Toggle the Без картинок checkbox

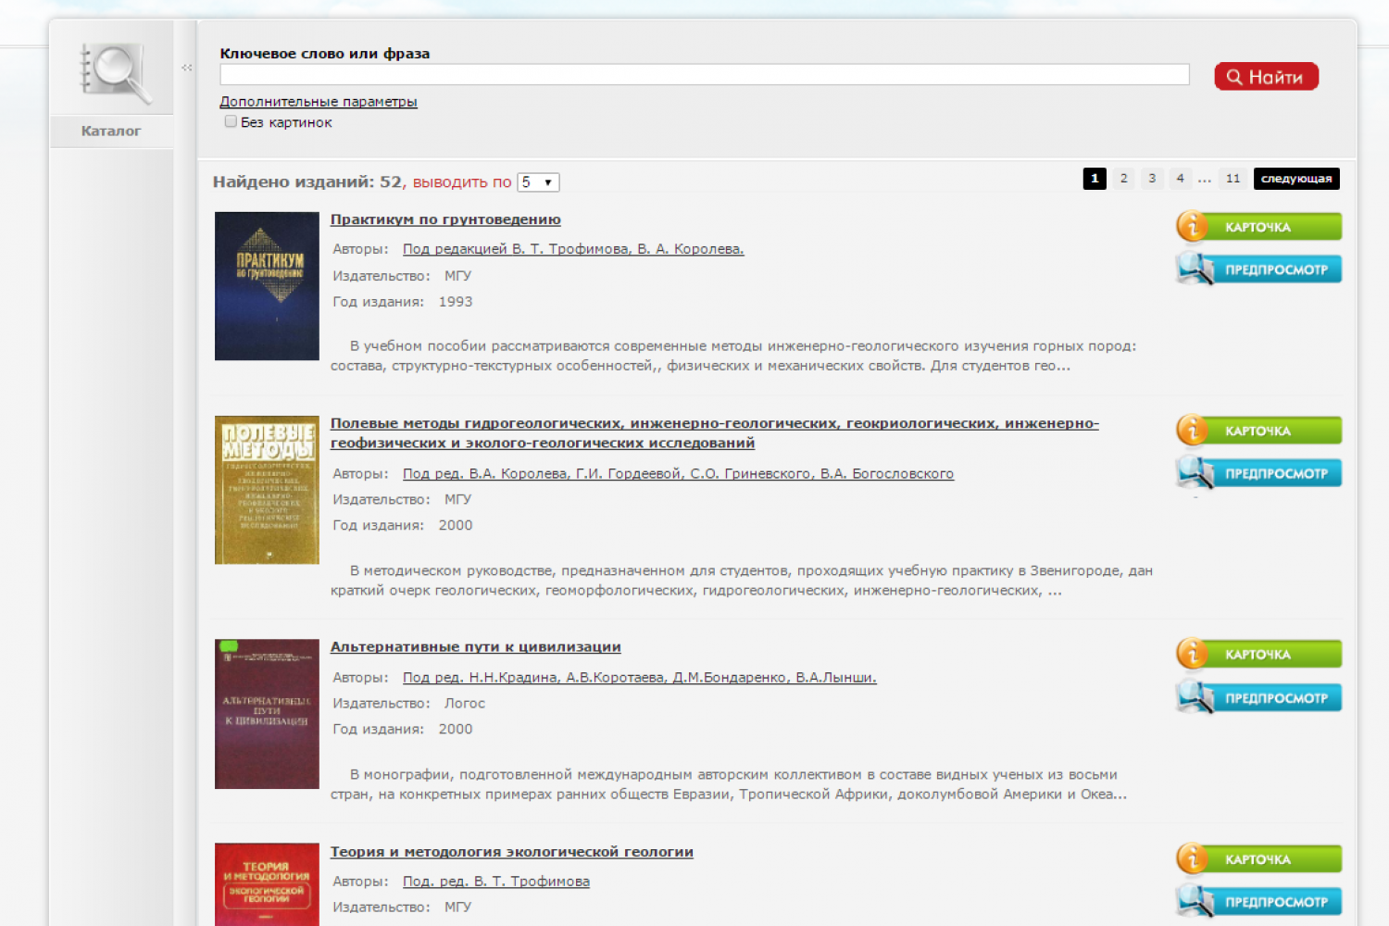tap(231, 121)
